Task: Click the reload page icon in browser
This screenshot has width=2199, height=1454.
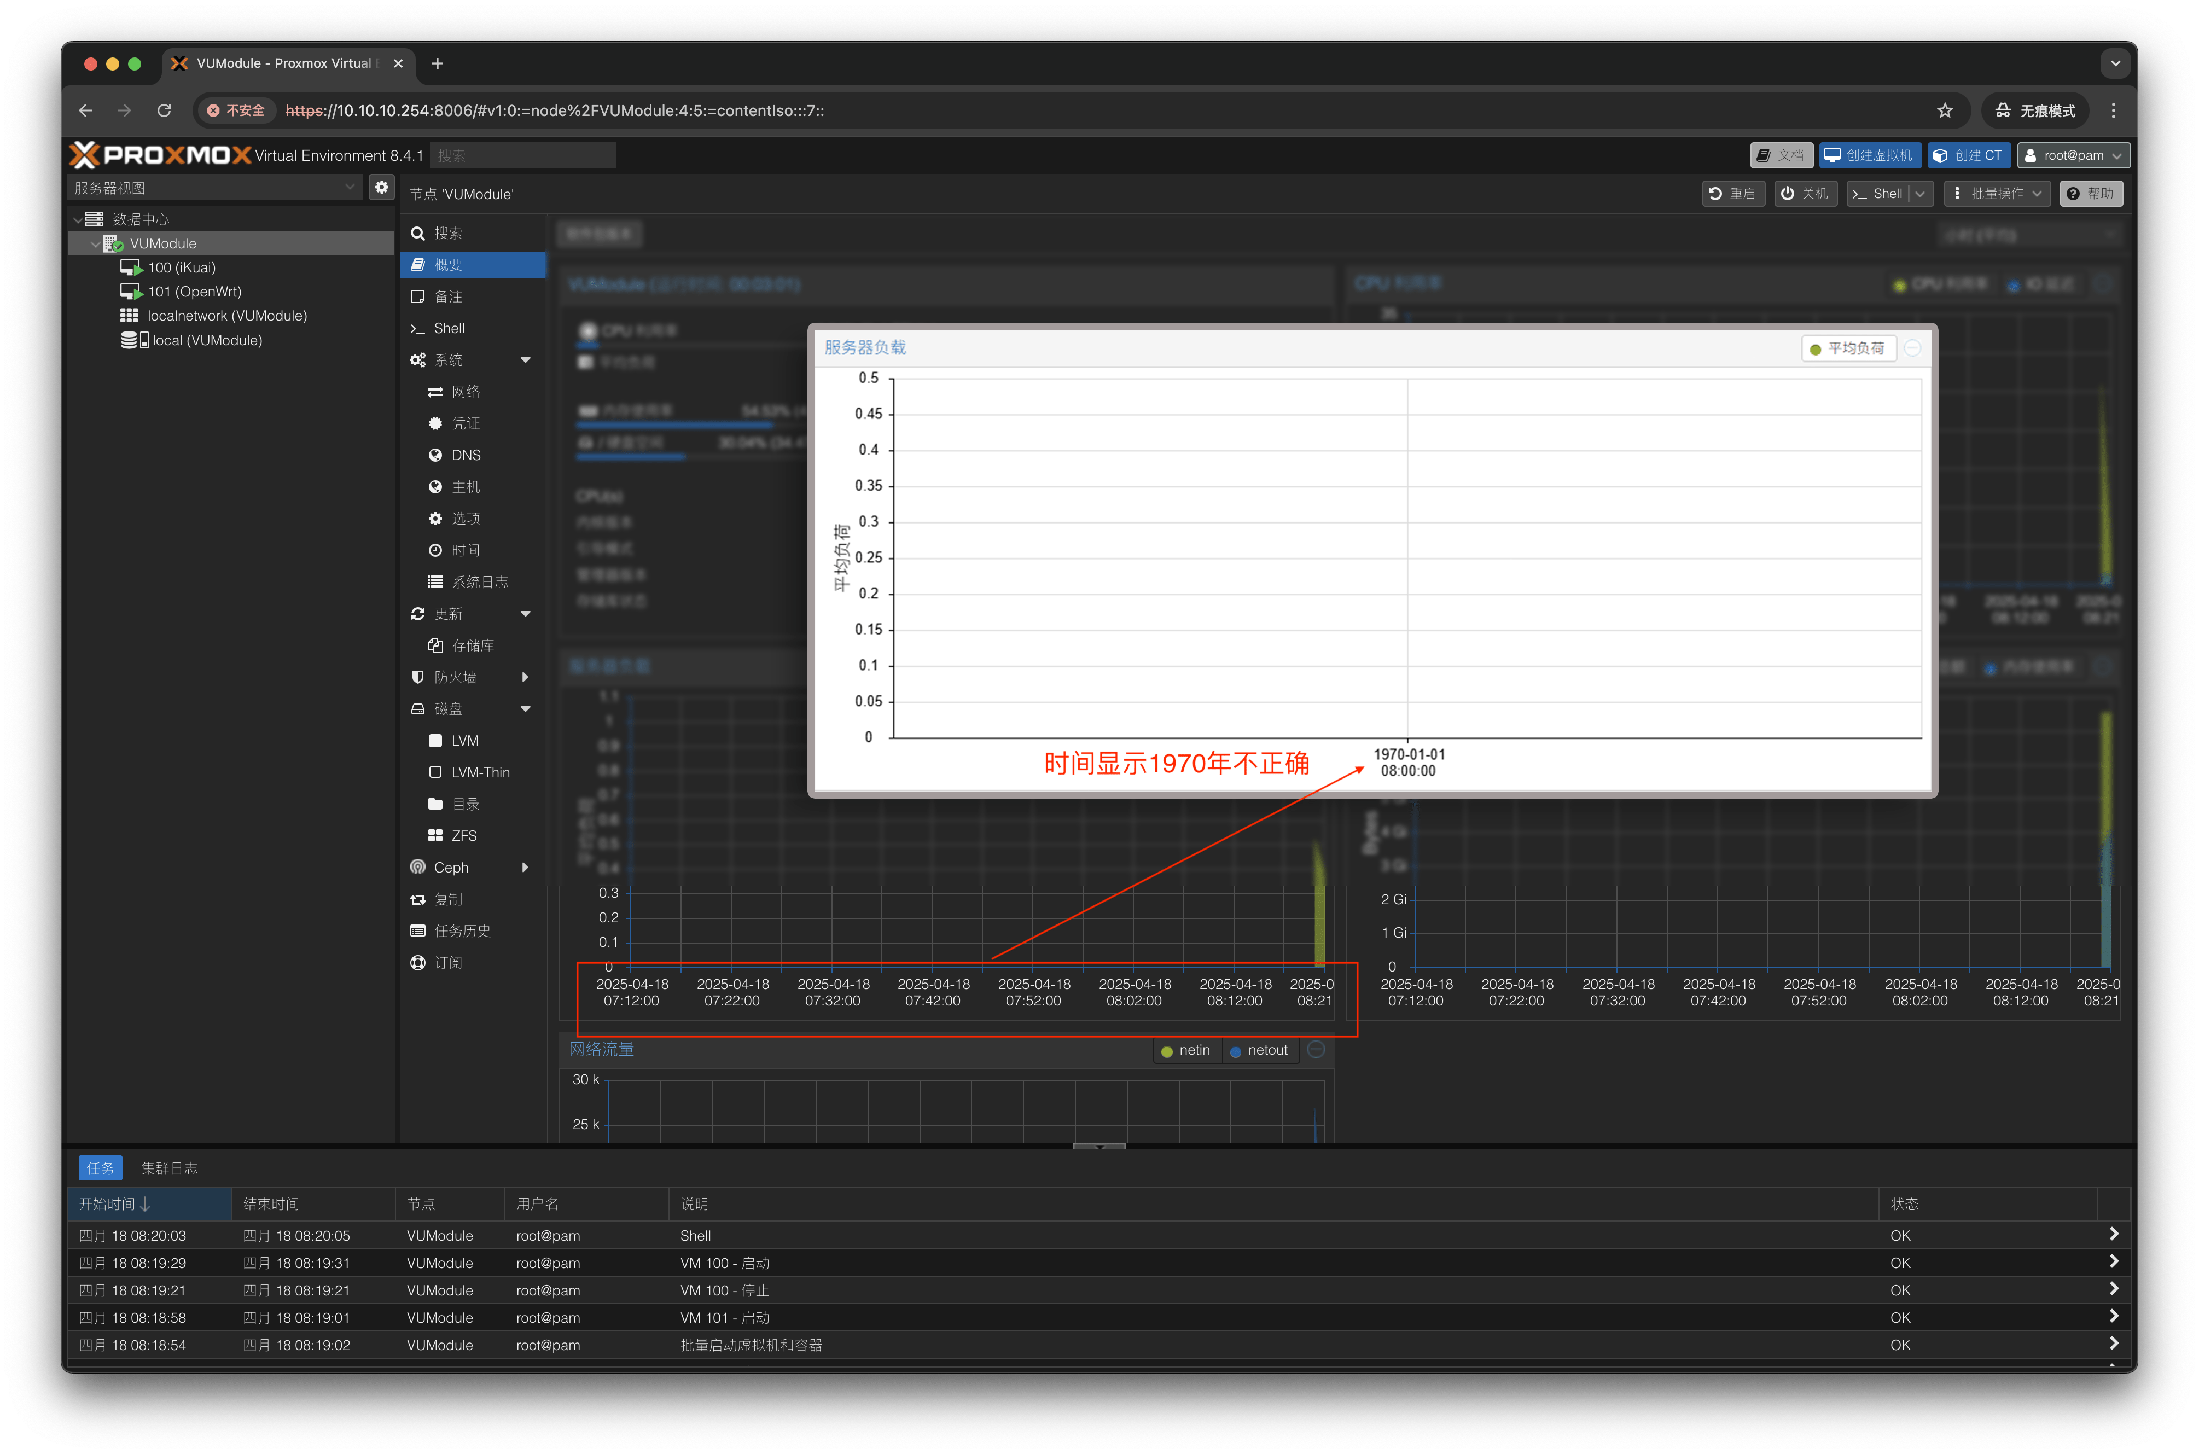Action: (164, 110)
